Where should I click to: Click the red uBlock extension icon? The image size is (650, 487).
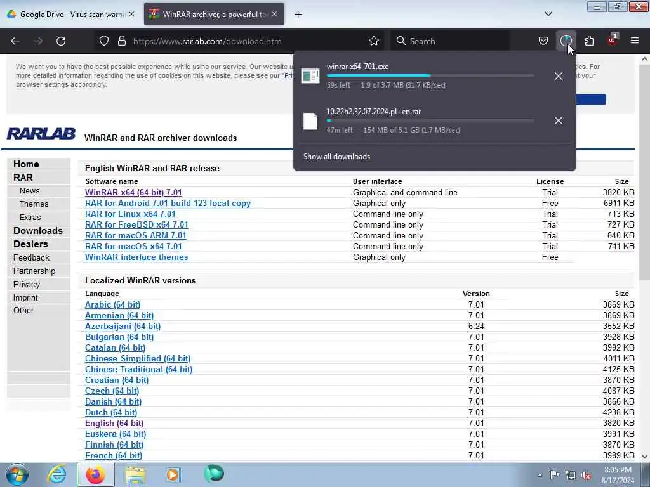[x=613, y=40]
